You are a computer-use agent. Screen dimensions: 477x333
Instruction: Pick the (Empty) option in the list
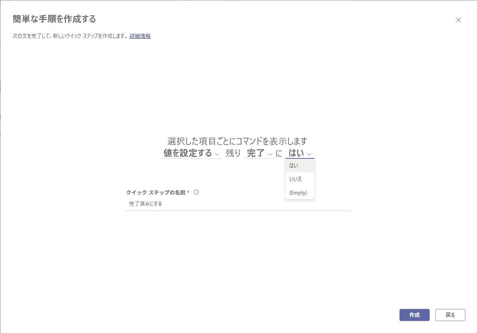click(300, 193)
